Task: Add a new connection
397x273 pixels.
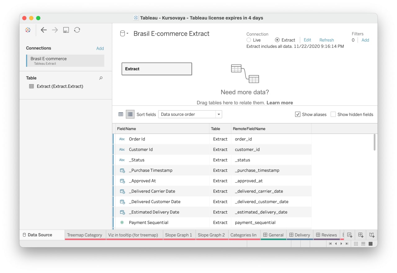Action: (x=100, y=48)
